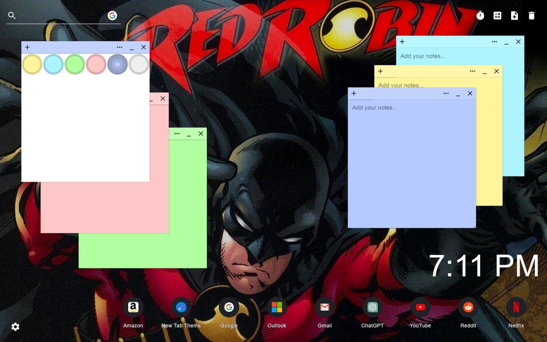Close the white note
The image size is (547, 342).
(x=144, y=47)
